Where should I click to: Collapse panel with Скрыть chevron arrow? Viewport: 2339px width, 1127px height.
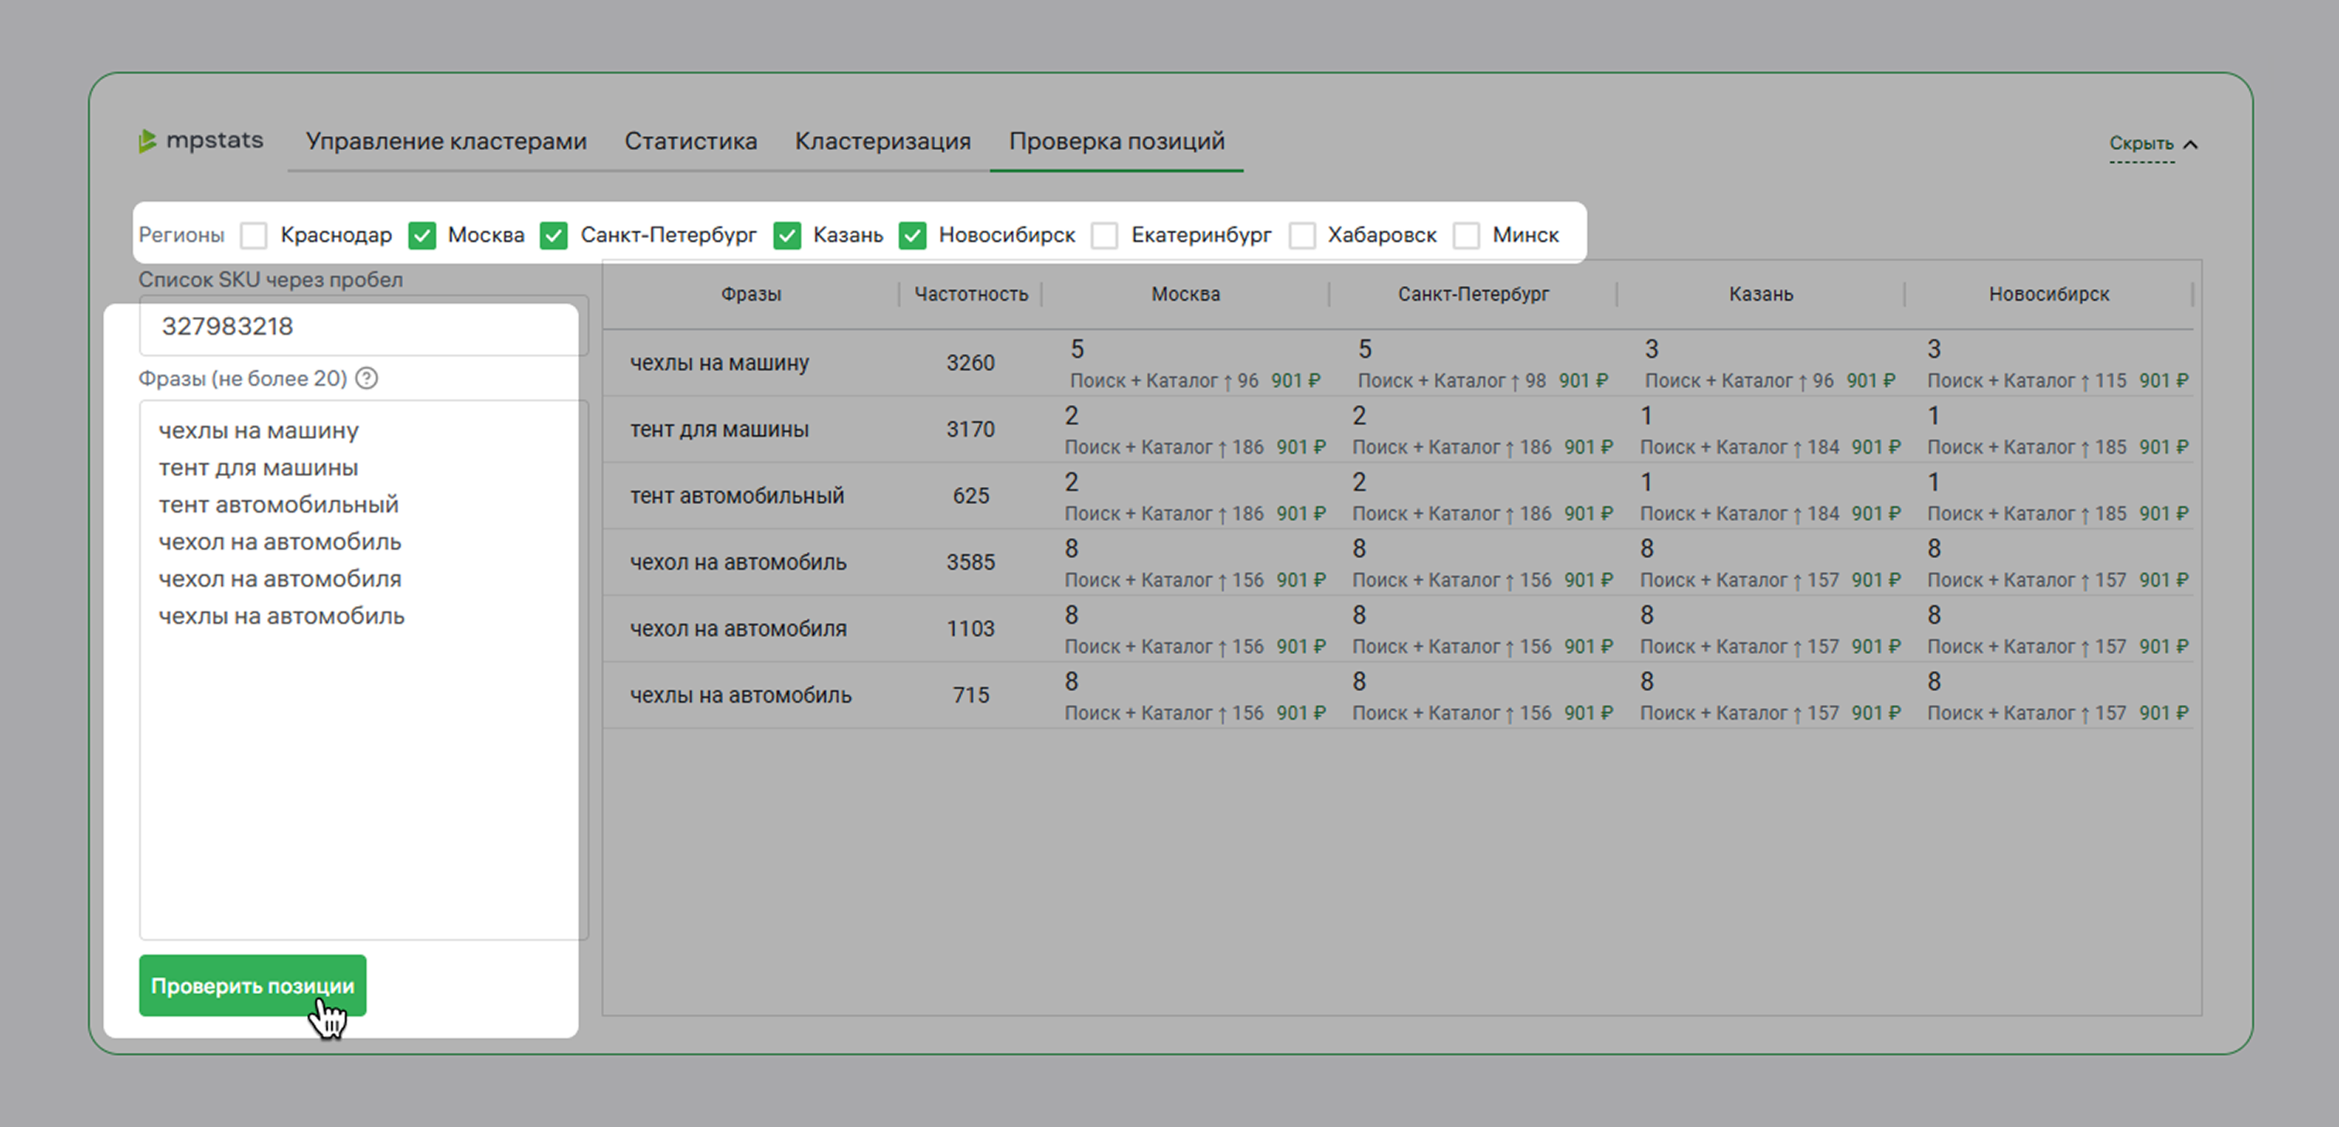click(2190, 145)
